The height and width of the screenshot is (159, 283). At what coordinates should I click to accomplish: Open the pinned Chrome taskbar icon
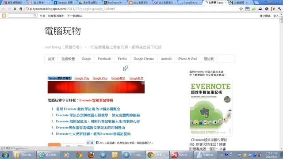[x=79, y=155]
